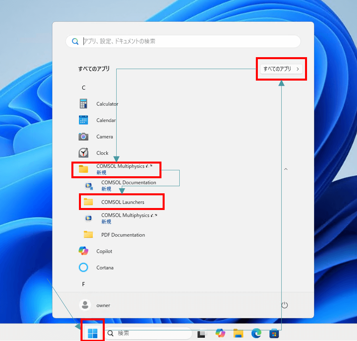Open the Camera app icon
This screenshot has width=357, height=341.
[x=83, y=137]
